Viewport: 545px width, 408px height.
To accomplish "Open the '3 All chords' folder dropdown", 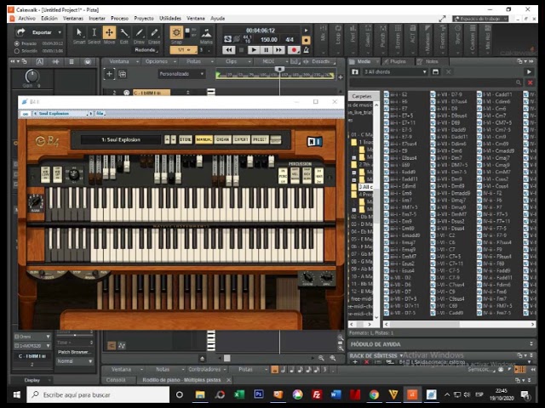I will point(395,71).
